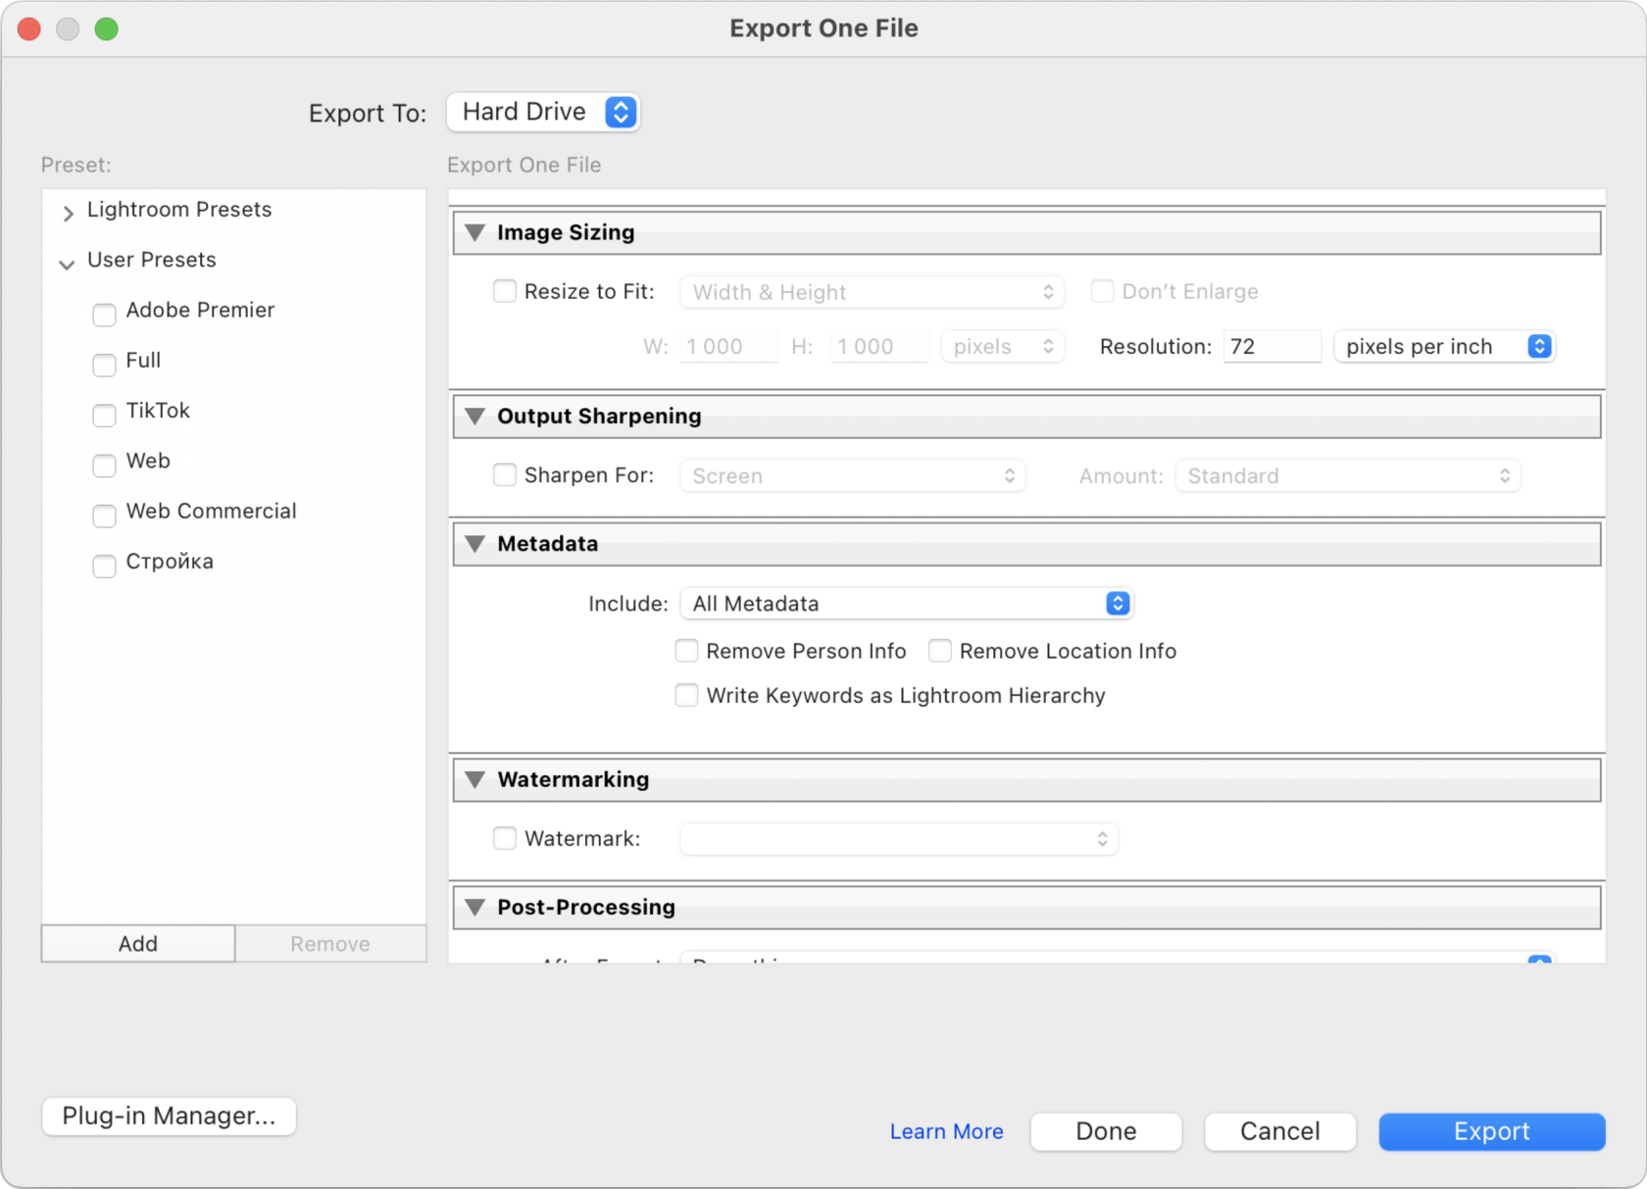The height and width of the screenshot is (1189, 1647).
Task: Open the Plug-in Manager
Action: pos(169,1116)
